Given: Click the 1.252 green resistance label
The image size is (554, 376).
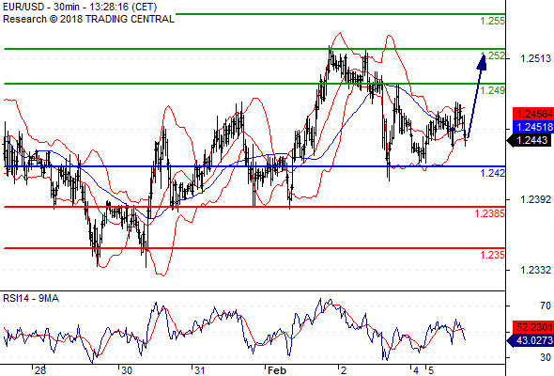Looking at the screenshot, I should [493, 55].
